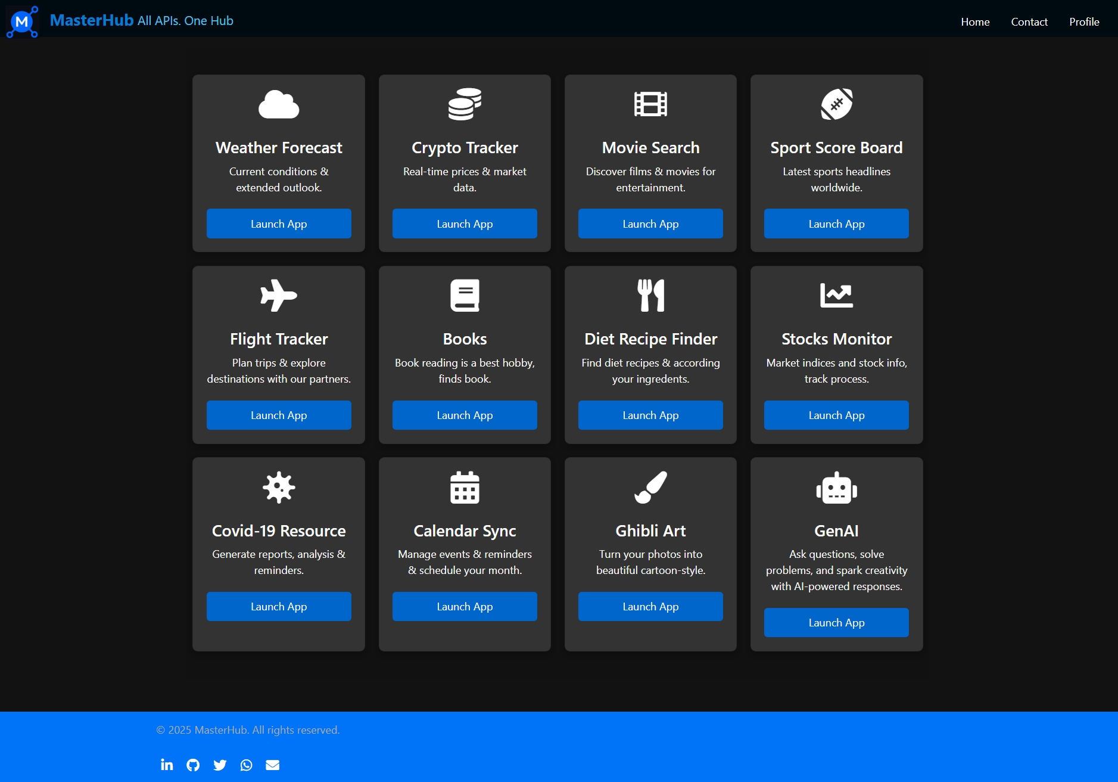The width and height of the screenshot is (1118, 782).
Task: Launch the Stocks Monitor app
Action: pos(836,415)
